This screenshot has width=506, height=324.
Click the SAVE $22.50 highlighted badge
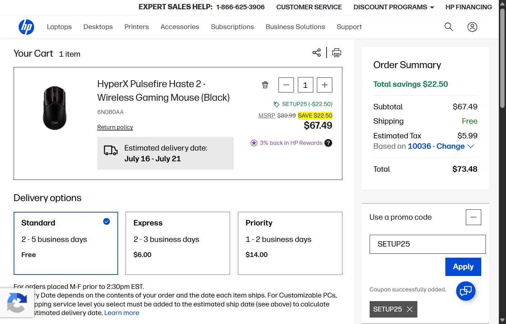(315, 115)
